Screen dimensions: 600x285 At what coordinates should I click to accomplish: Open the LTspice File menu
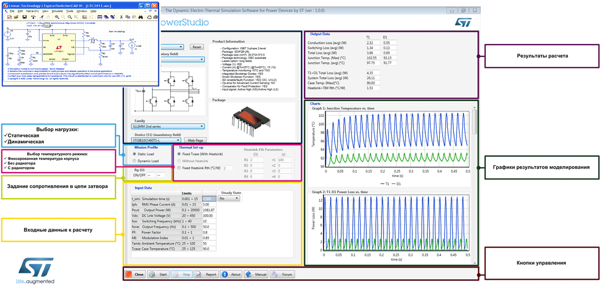coord(12,11)
